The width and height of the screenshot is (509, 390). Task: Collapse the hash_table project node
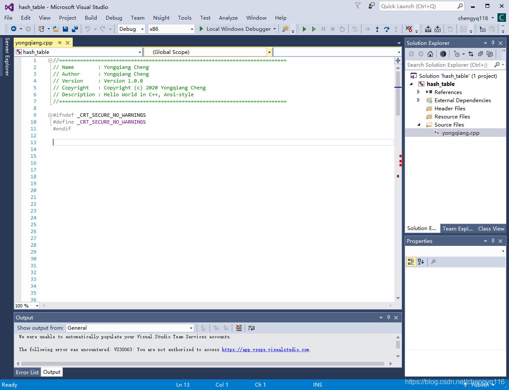[x=411, y=84]
